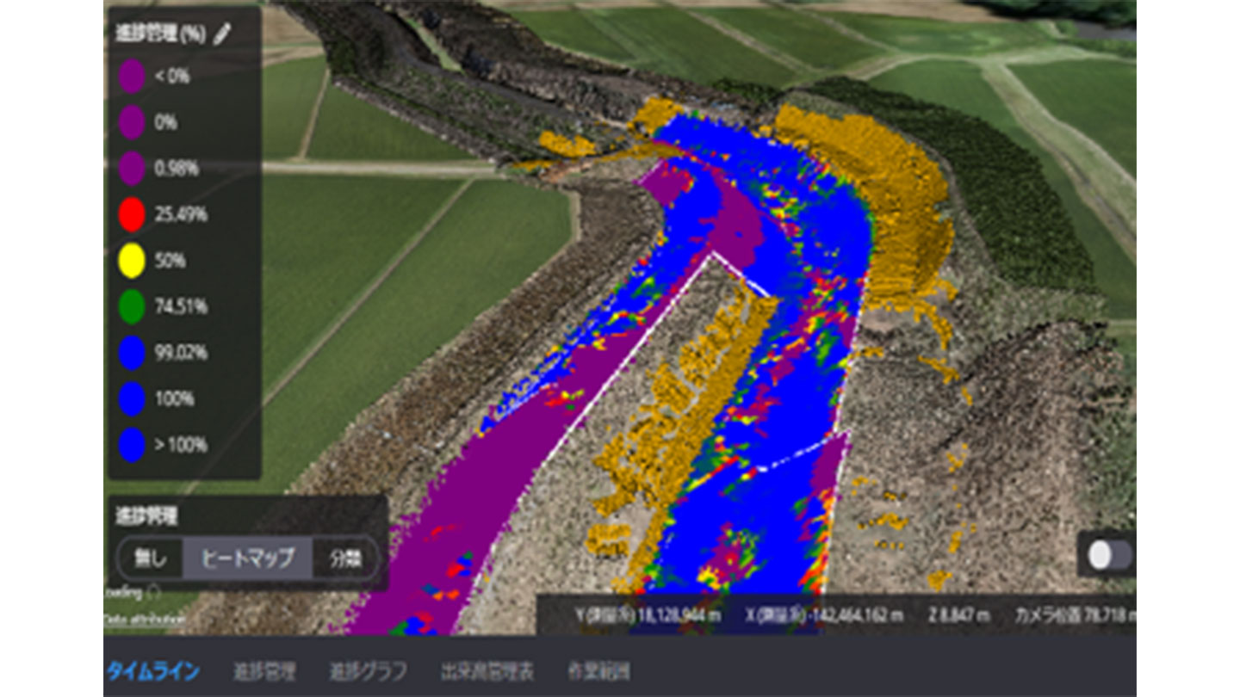This screenshot has height=697, width=1240.
Task: Click the blue 99.02% legend swatch
Action: [x=131, y=354]
